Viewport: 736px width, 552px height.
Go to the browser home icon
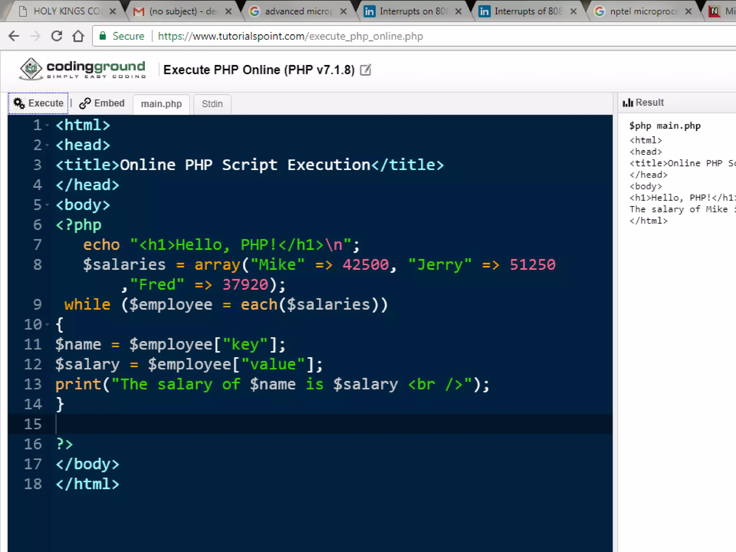(78, 36)
